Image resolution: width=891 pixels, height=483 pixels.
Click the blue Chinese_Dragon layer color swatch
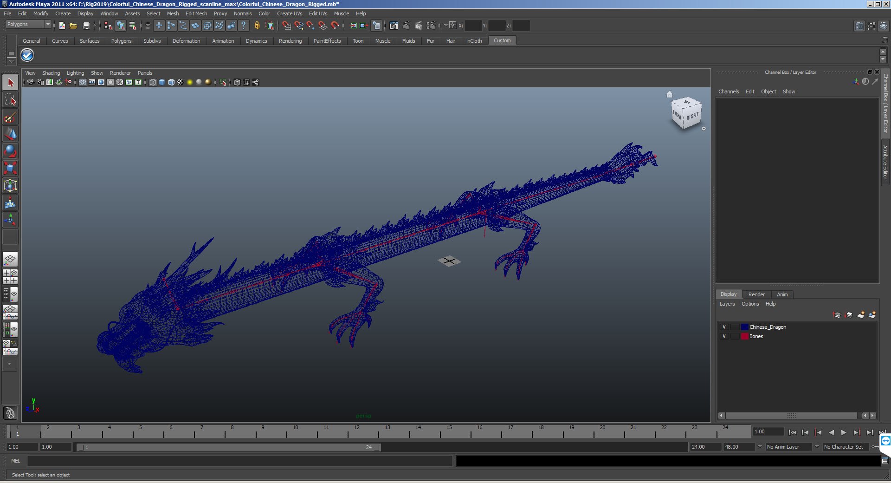click(x=744, y=327)
